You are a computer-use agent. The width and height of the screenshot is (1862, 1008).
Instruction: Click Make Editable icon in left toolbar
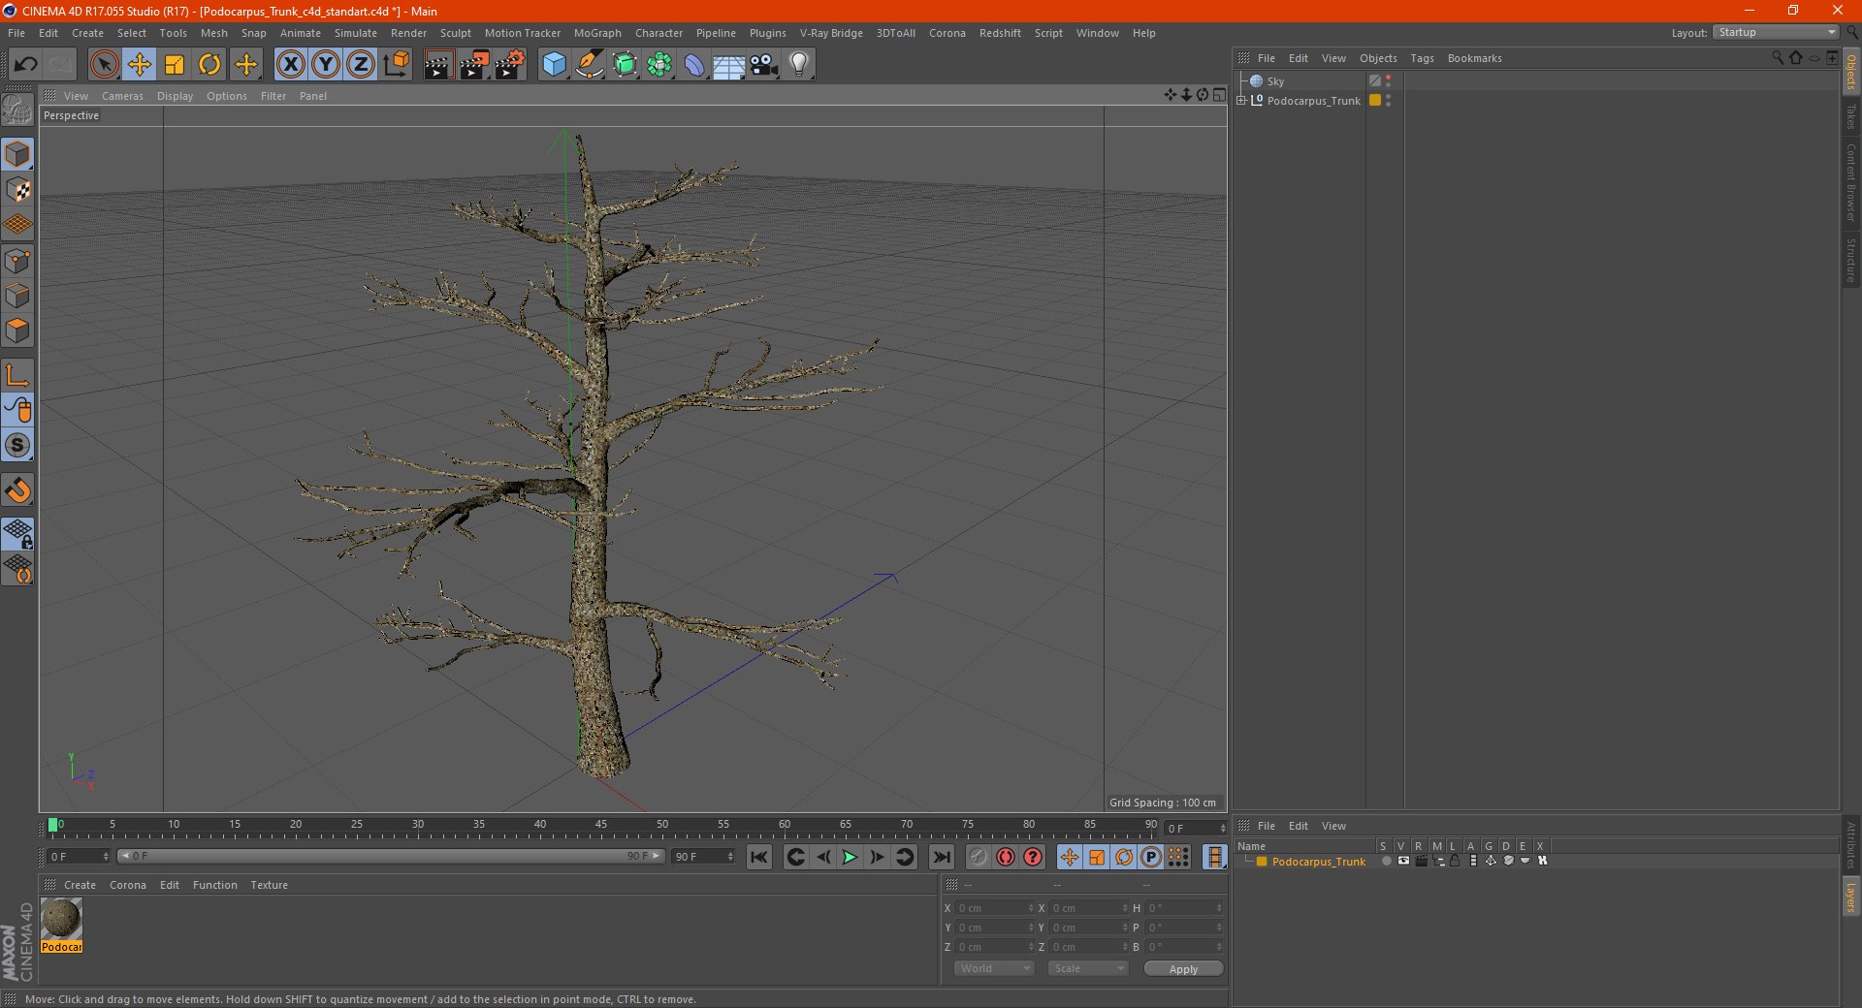pos(17,110)
